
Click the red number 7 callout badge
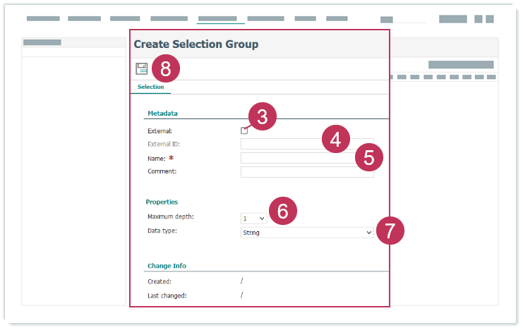[x=390, y=231]
